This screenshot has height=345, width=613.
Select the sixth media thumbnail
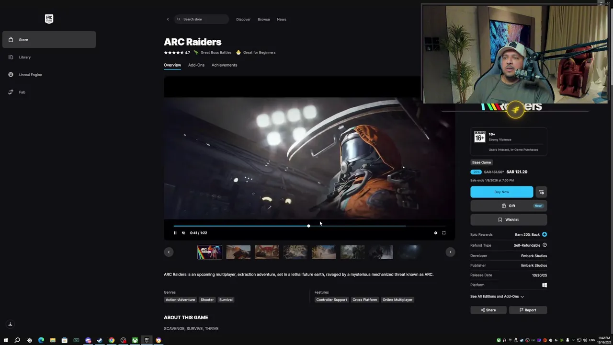[352, 252]
